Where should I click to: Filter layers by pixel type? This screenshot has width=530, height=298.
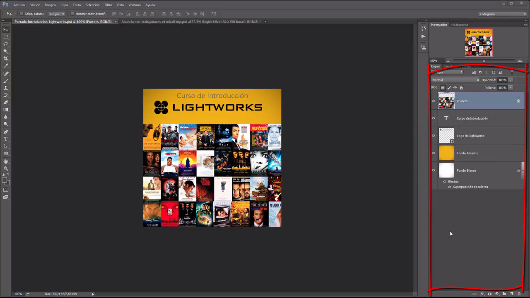[x=474, y=72]
